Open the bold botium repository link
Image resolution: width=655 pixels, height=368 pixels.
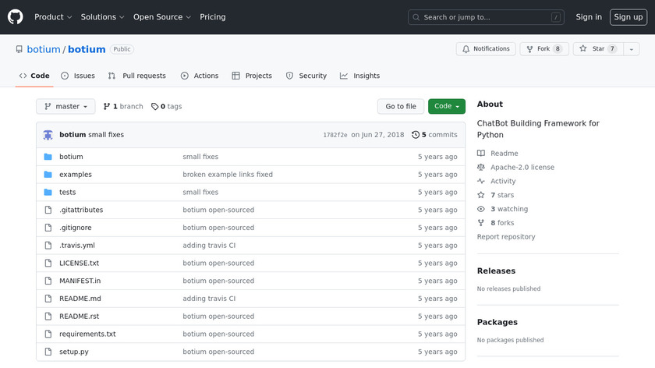[x=87, y=49]
